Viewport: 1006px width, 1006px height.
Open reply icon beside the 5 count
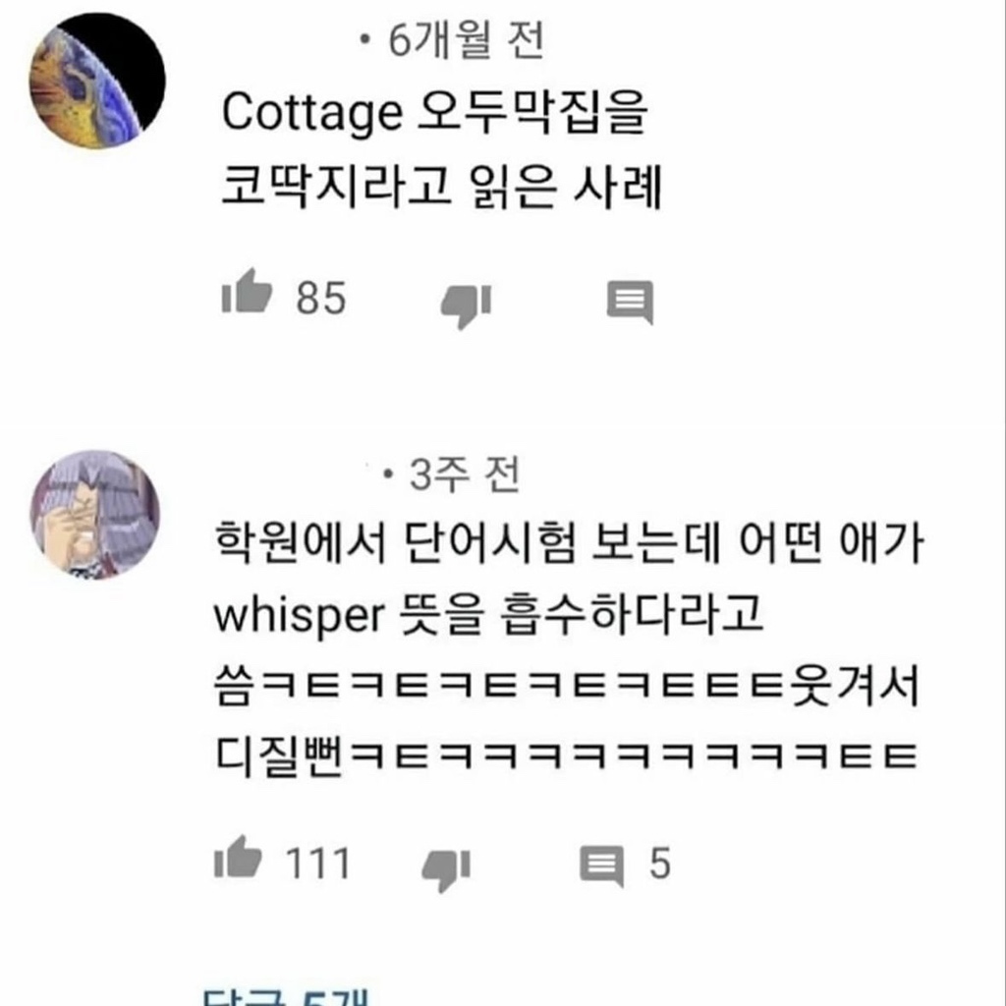click(601, 866)
